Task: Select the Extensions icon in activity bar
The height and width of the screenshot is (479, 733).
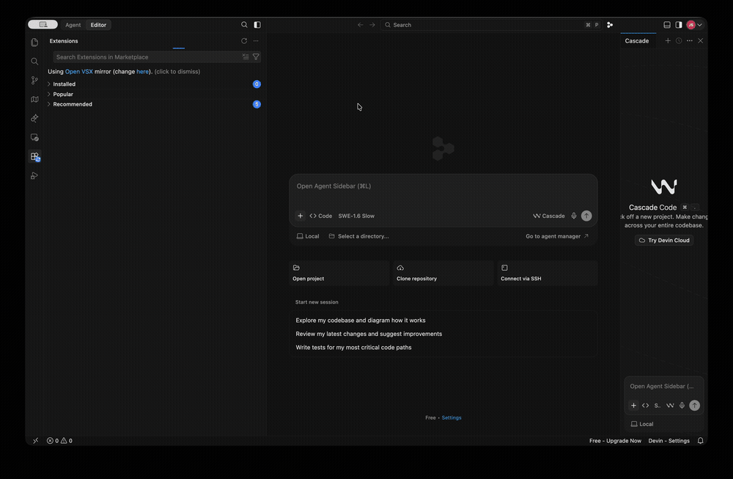Action: click(35, 157)
